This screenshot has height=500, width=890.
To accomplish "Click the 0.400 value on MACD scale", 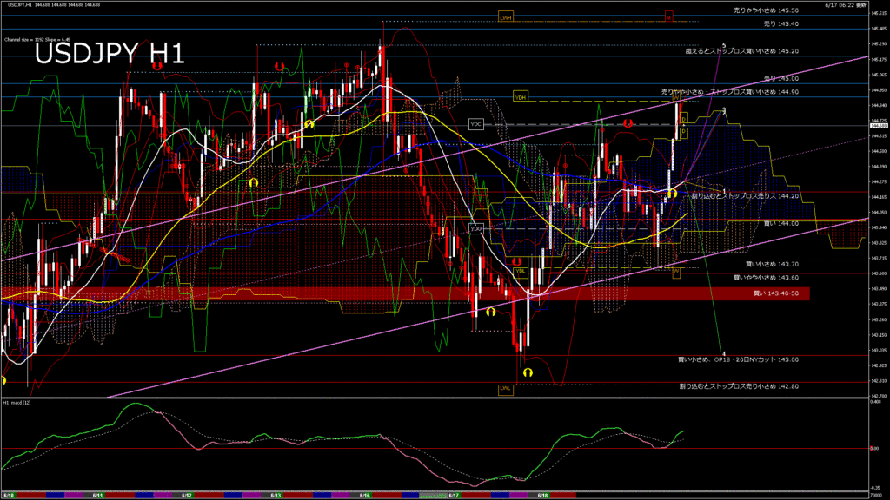I will click(876, 402).
